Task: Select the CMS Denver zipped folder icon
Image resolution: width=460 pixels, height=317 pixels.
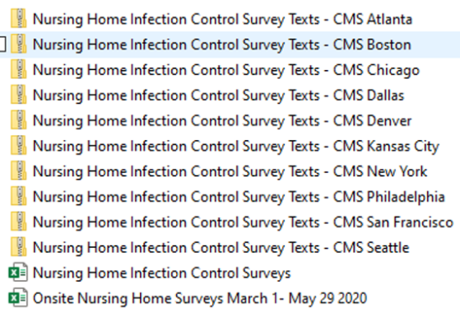Action: (18, 120)
